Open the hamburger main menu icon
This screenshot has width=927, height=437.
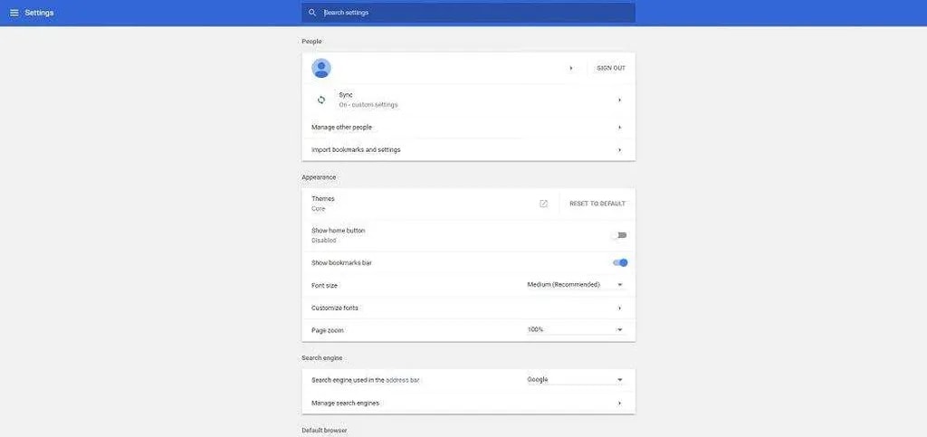point(14,13)
